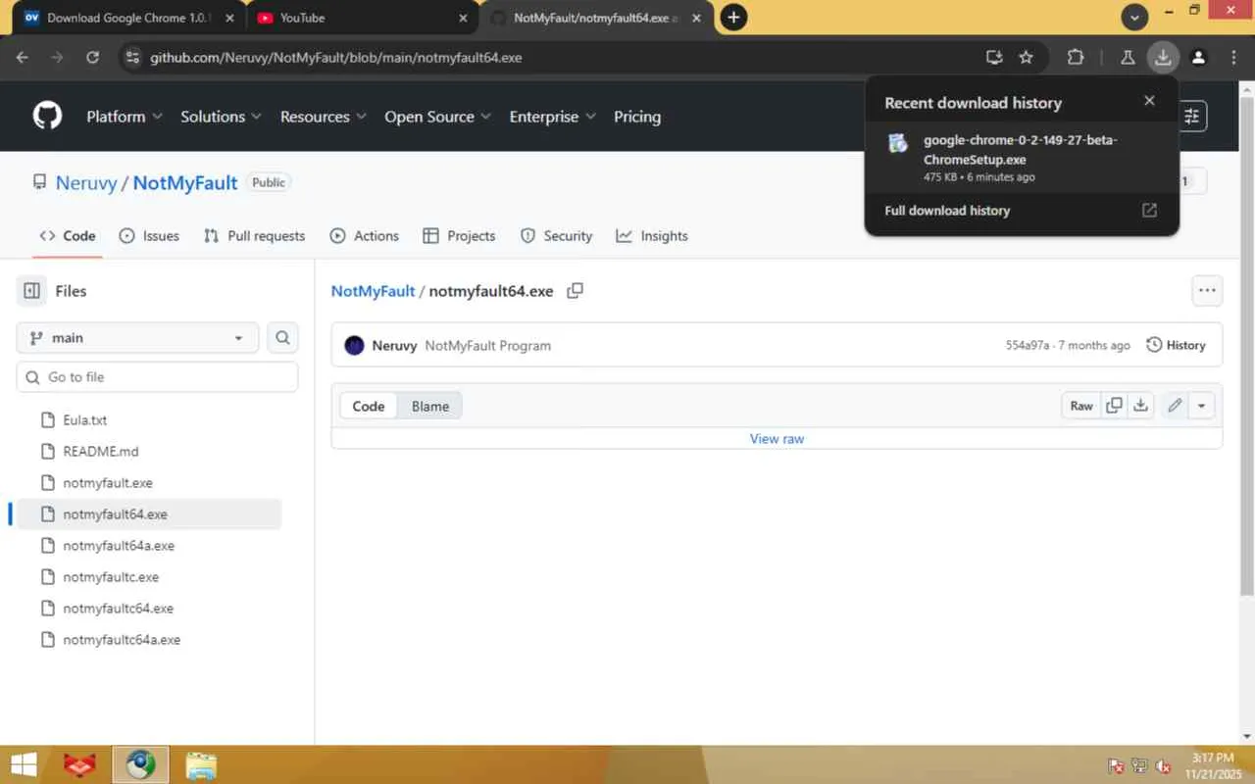
Task: Open the Chrome profile avatar menu
Action: [1198, 58]
